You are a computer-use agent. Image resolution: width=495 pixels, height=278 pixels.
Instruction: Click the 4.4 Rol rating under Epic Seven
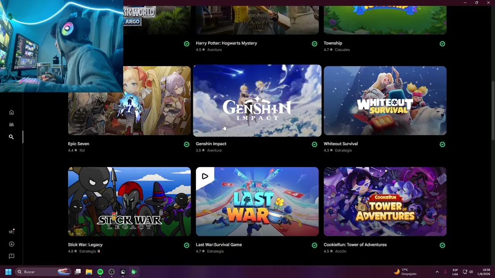(x=76, y=150)
